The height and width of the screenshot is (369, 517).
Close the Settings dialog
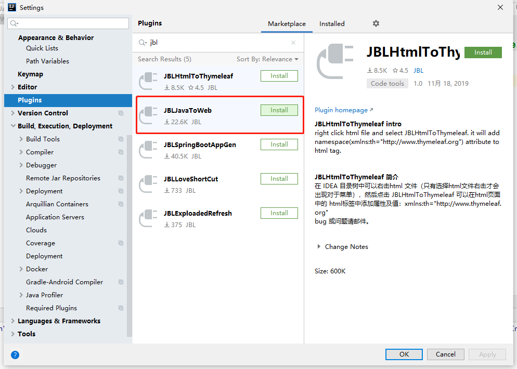click(x=500, y=7)
